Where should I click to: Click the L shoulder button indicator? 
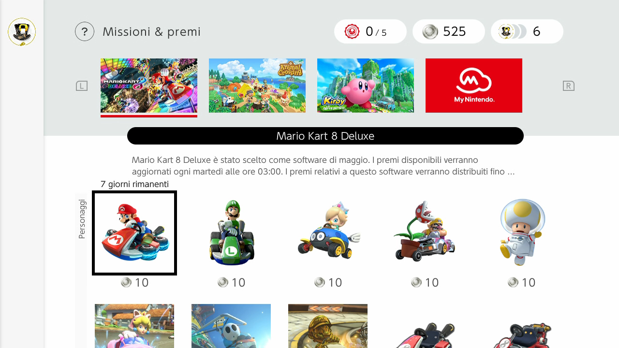(82, 86)
